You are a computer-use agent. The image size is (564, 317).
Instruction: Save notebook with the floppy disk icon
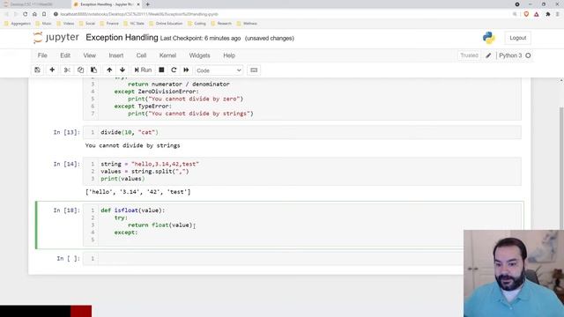37,70
